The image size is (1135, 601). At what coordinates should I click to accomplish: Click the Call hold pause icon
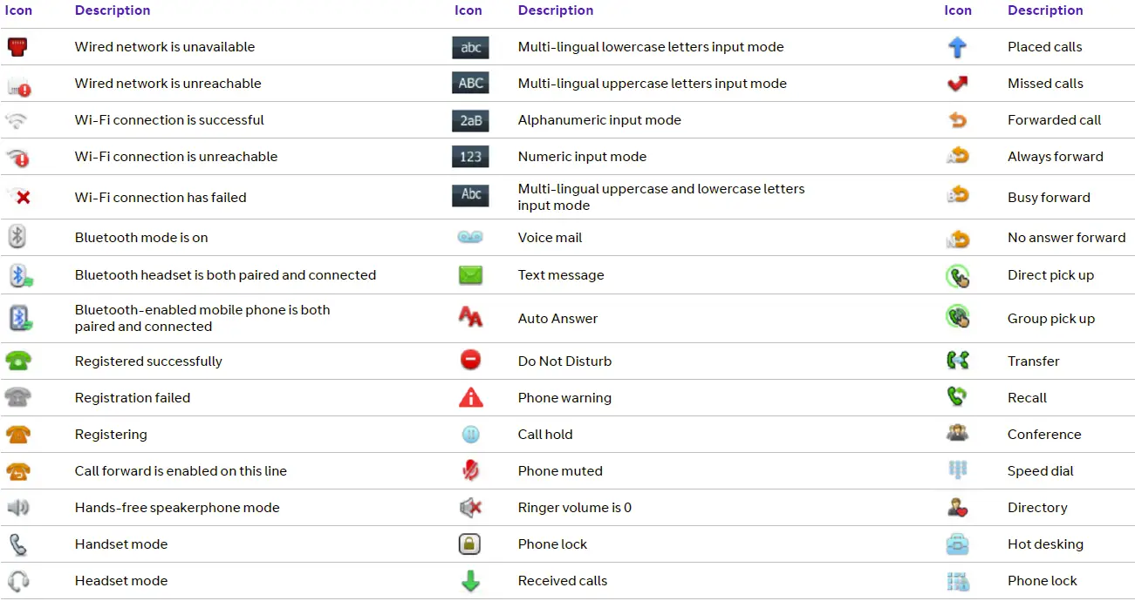(470, 435)
